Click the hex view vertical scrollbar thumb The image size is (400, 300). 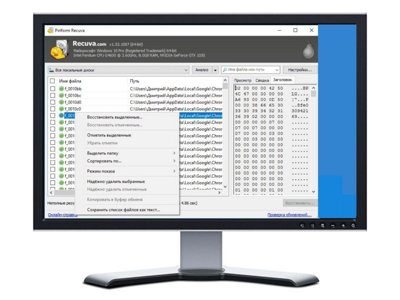click(x=314, y=94)
